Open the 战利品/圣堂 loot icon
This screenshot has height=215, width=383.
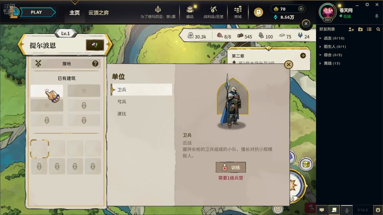[x=213, y=10]
